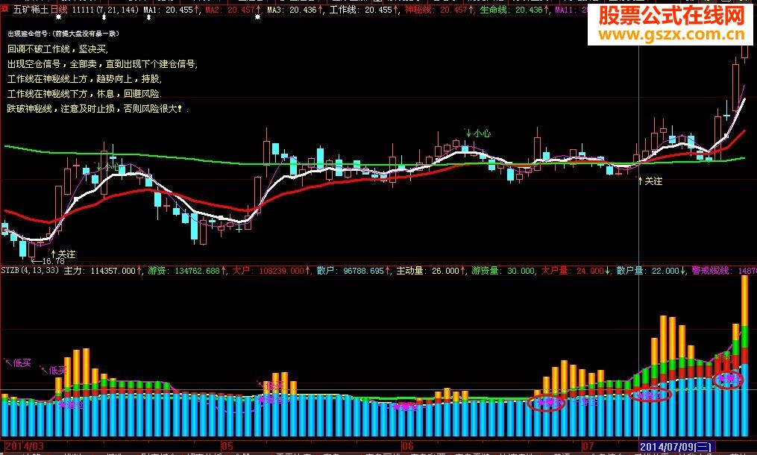Click the tallest orange volume bar at right

click(x=745, y=301)
